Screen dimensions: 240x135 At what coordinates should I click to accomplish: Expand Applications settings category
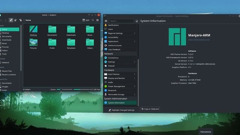pyautogui.click(x=120, y=41)
